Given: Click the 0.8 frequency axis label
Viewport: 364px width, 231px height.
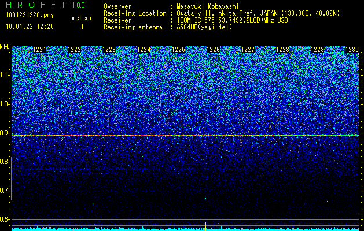Looking at the screenshot, I should pyautogui.click(x=5, y=162).
